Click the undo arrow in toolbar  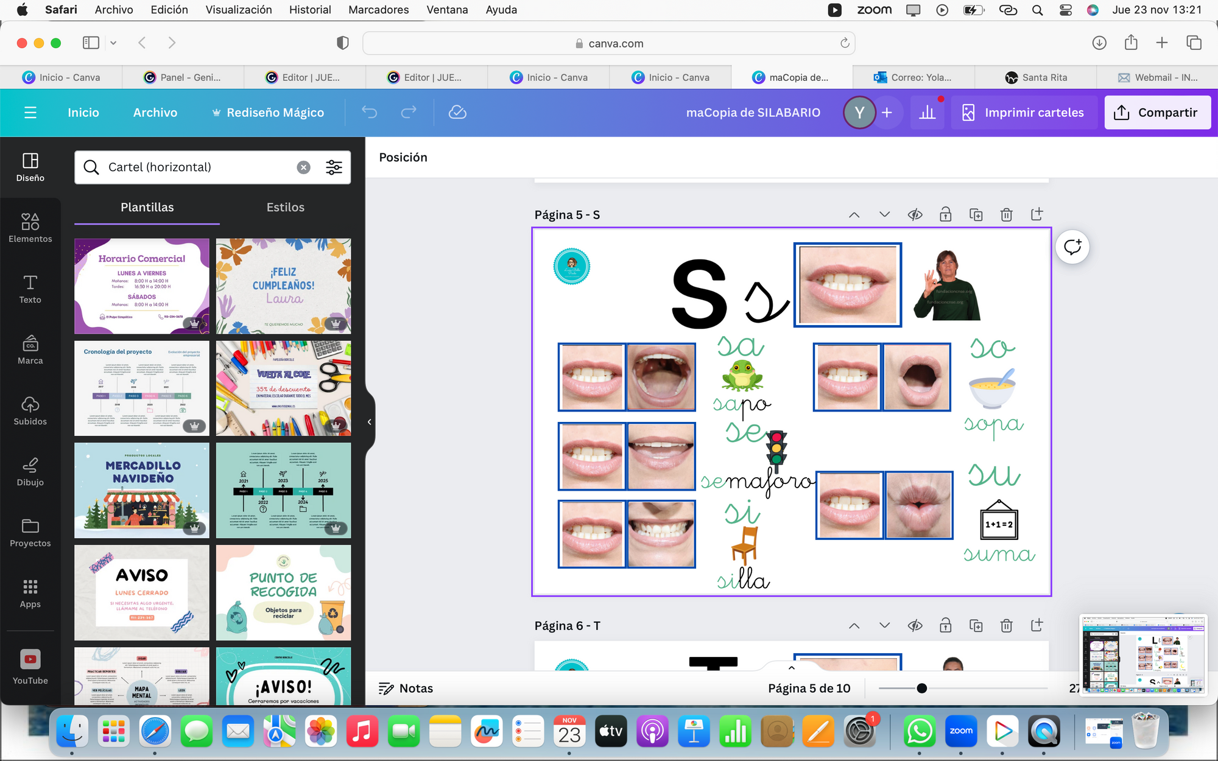click(x=369, y=112)
